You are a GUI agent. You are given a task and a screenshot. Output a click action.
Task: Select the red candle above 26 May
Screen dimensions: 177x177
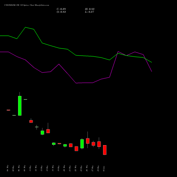coord(88,141)
